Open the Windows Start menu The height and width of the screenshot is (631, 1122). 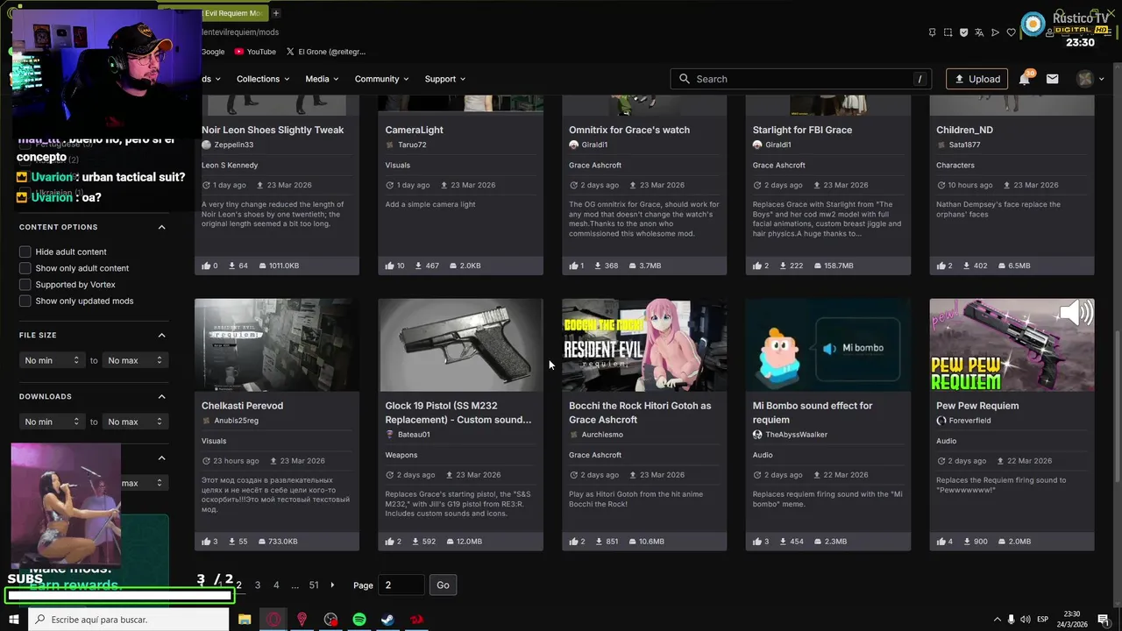click(x=13, y=620)
